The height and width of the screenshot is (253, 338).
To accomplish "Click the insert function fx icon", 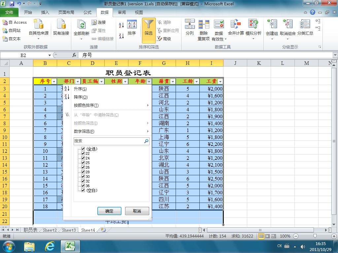I will tap(74, 55).
